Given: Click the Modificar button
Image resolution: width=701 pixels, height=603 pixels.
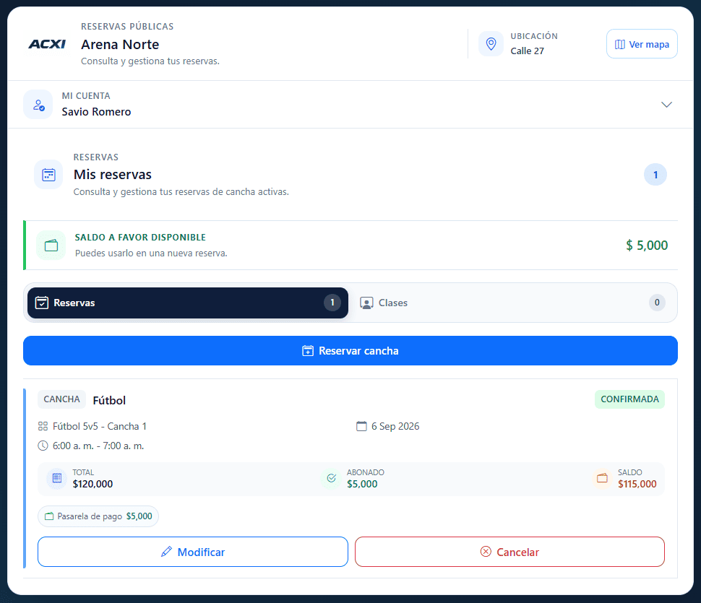Looking at the screenshot, I should 193,552.
